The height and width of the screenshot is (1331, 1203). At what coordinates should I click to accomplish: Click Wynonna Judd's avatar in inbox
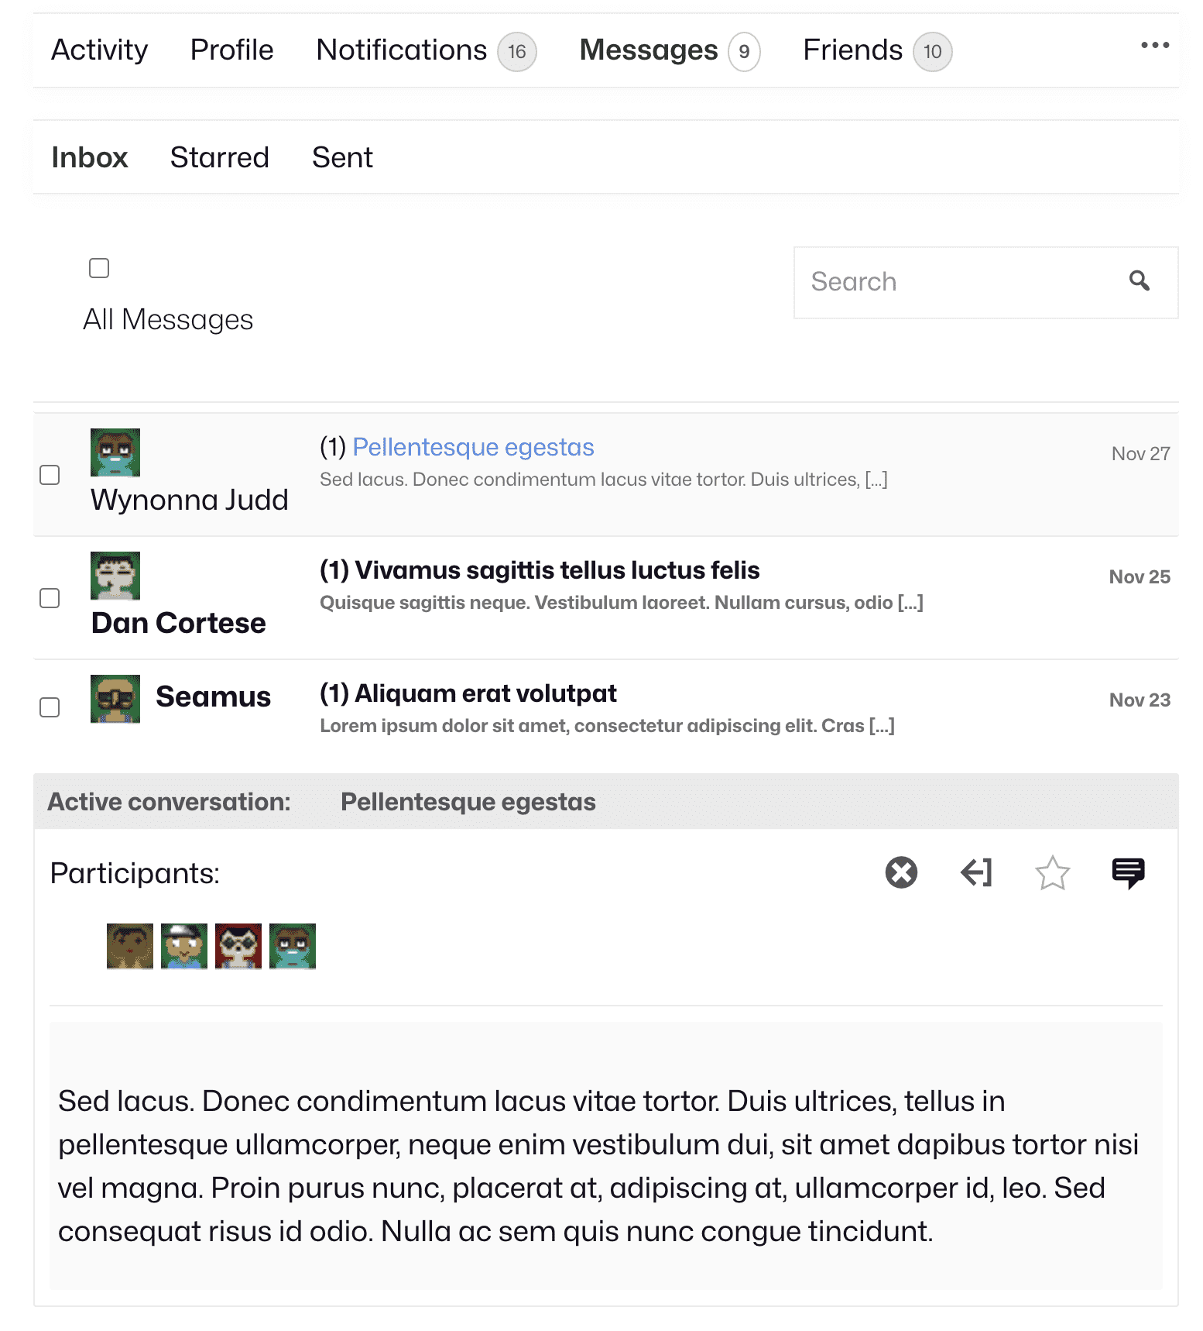pyautogui.click(x=115, y=452)
